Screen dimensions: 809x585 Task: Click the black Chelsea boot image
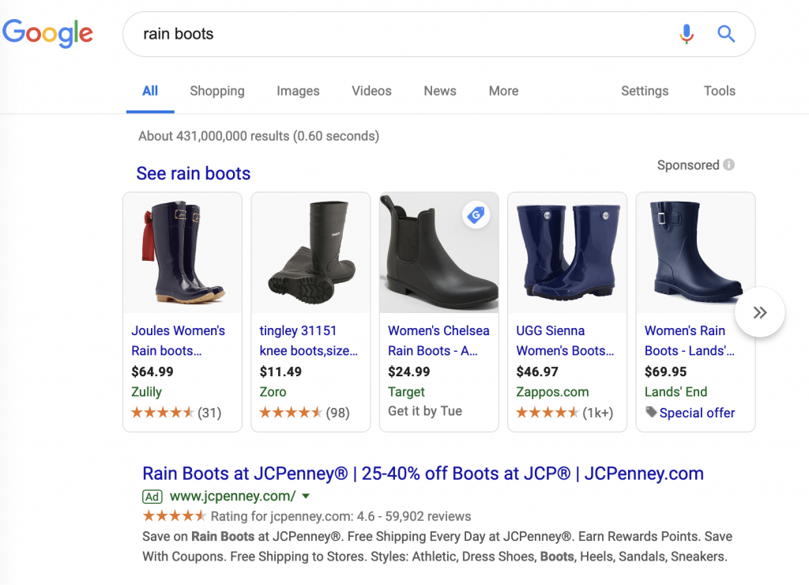pyautogui.click(x=439, y=253)
